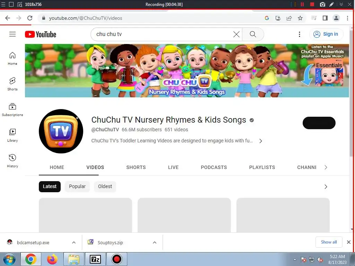Click the black Subscribe button
355x266 pixels.
point(319,123)
